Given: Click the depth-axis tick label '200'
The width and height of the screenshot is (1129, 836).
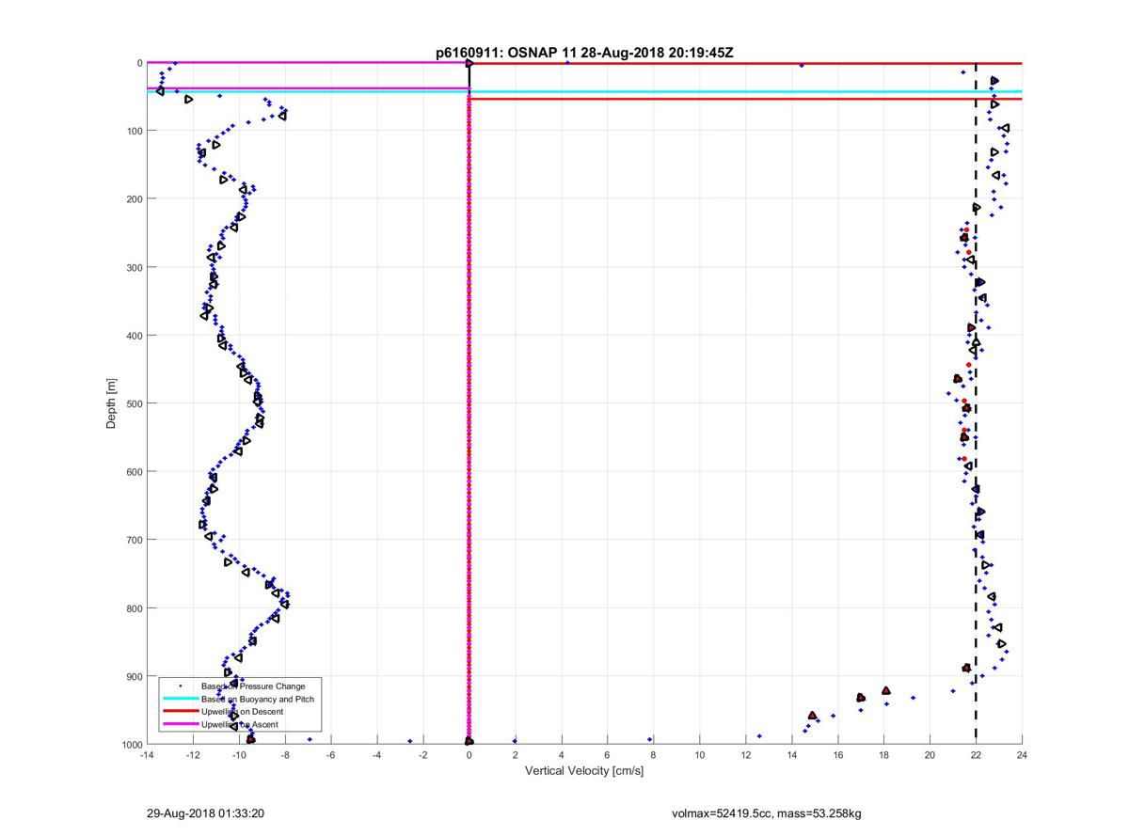Looking at the screenshot, I should [x=134, y=199].
